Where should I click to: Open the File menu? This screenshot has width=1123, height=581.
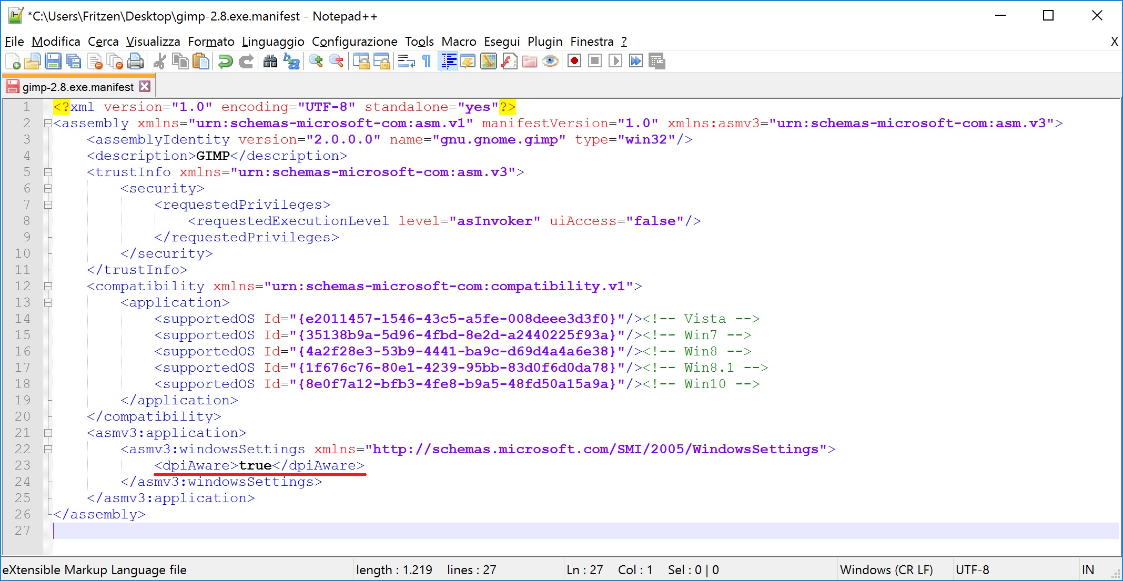14,42
